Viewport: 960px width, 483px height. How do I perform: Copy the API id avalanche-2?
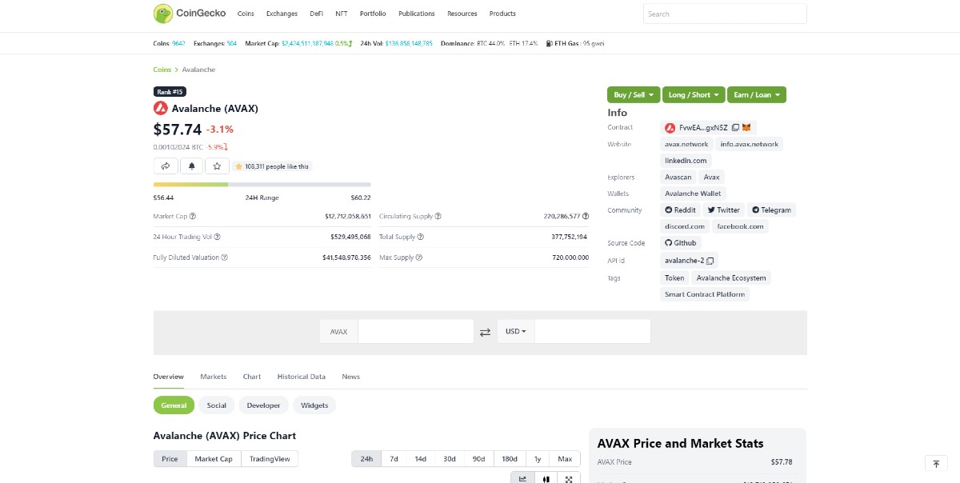coord(710,261)
